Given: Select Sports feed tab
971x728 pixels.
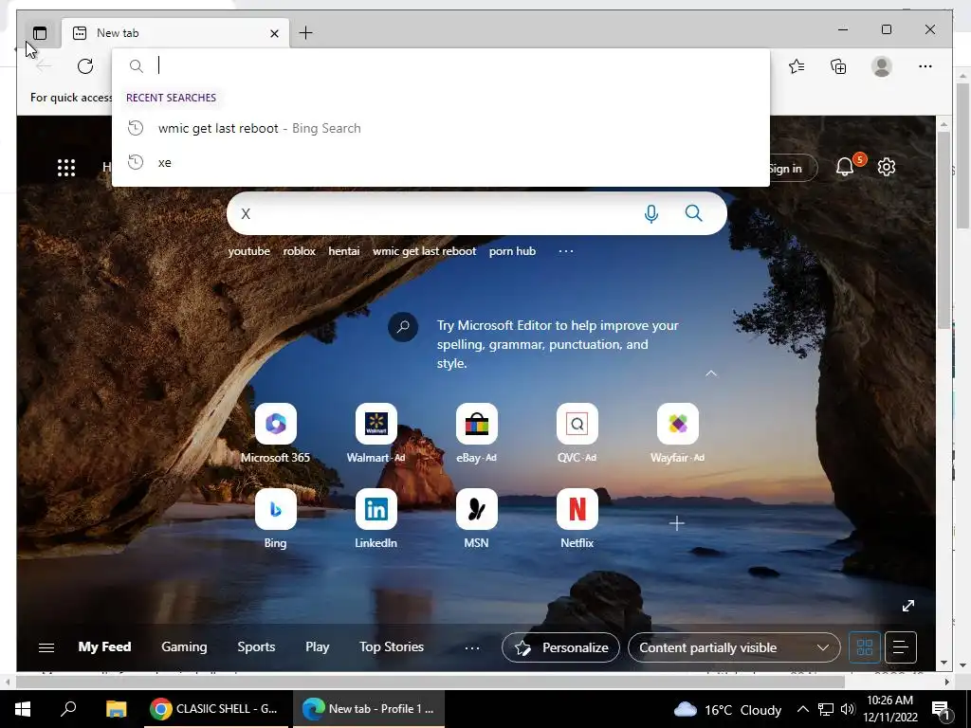Looking at the screenshot, I should coord(256,646).
